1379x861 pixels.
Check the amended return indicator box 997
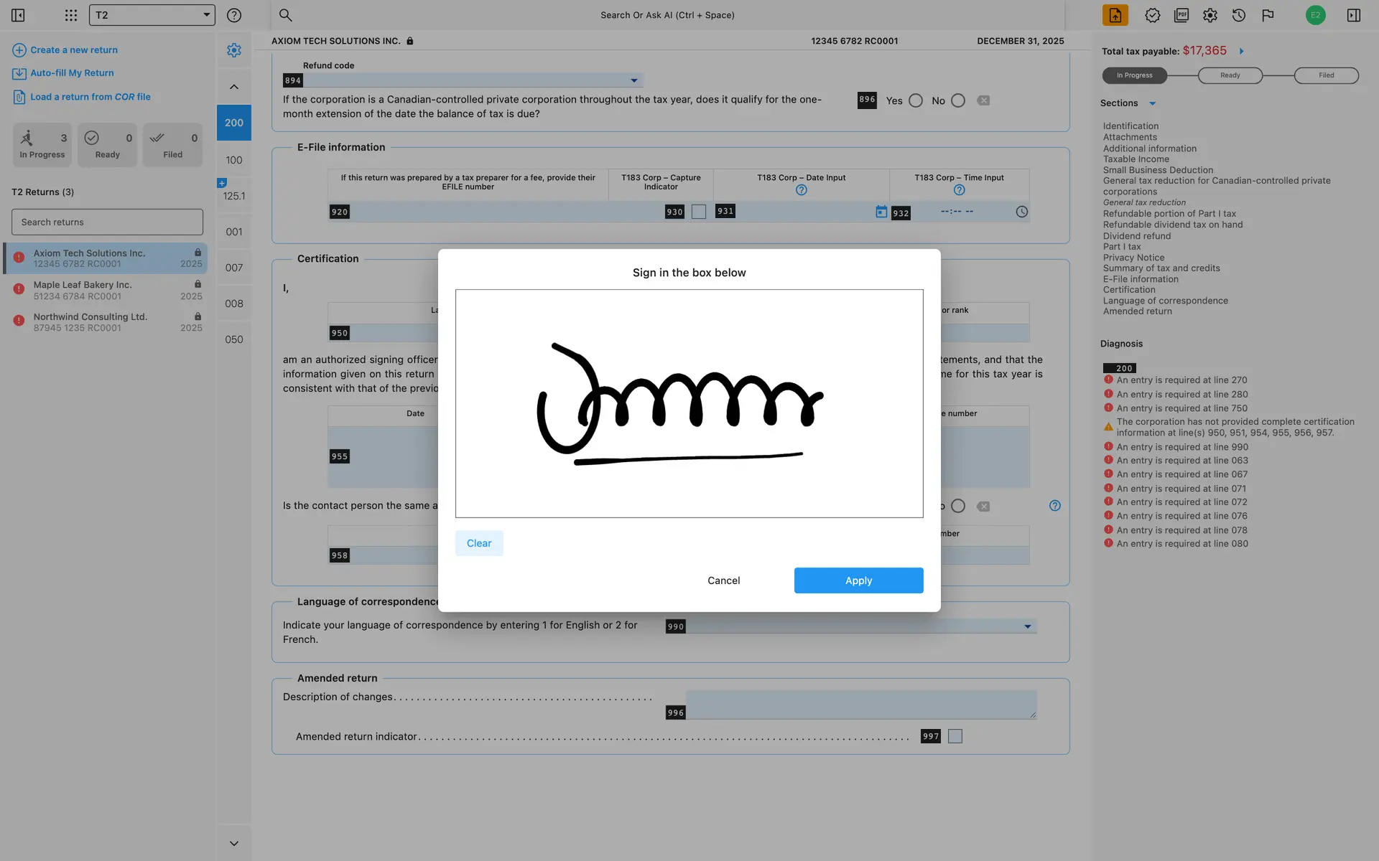(955, 736)
